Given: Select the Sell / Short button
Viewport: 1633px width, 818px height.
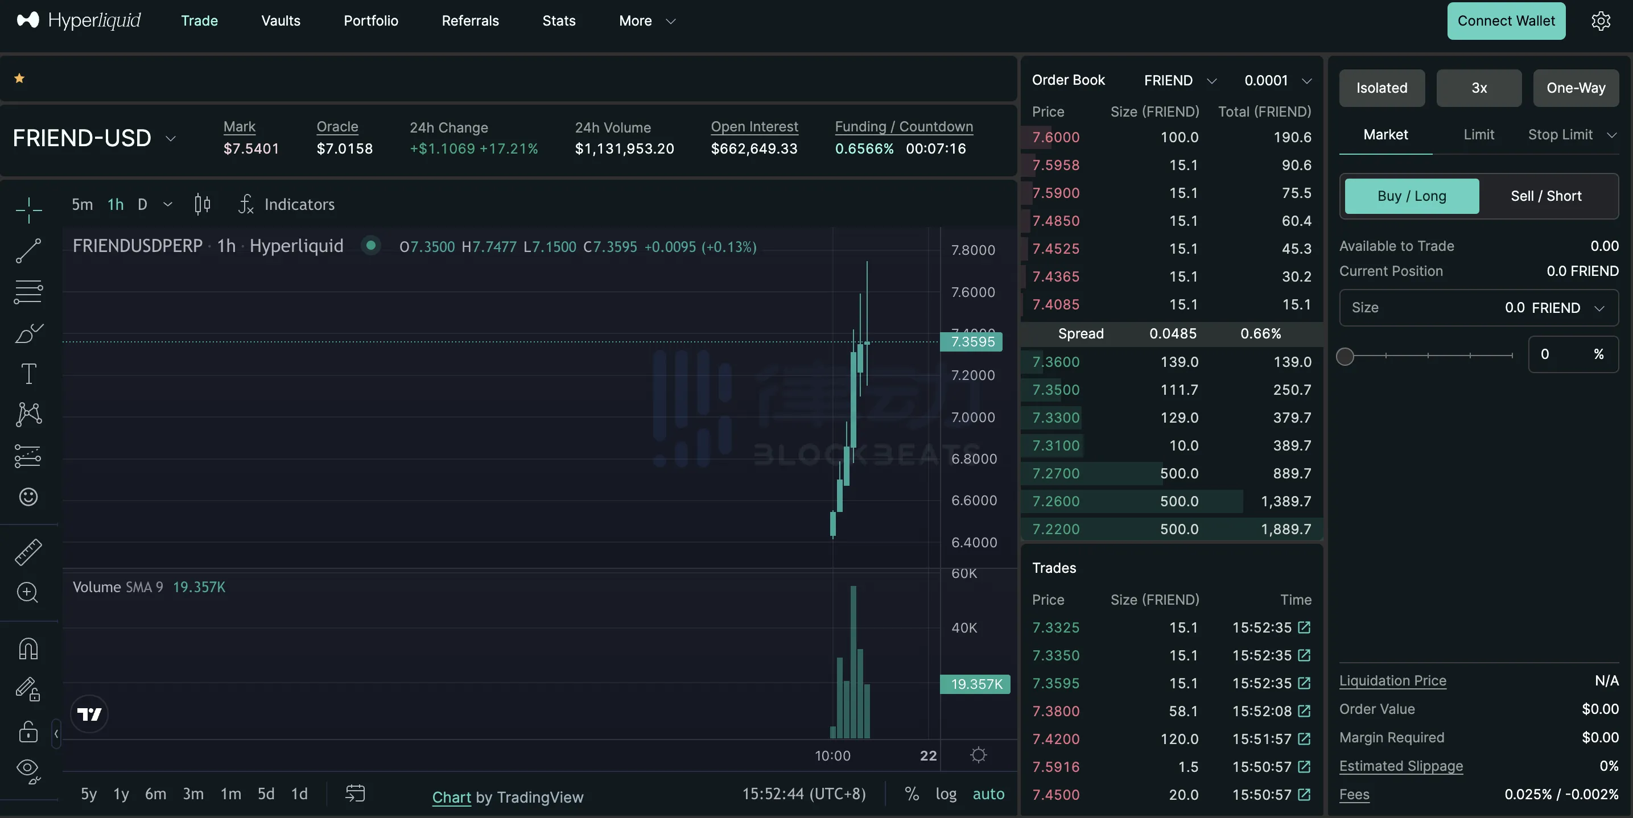Looking at the screenshot, I should (x=1545, y=196).
